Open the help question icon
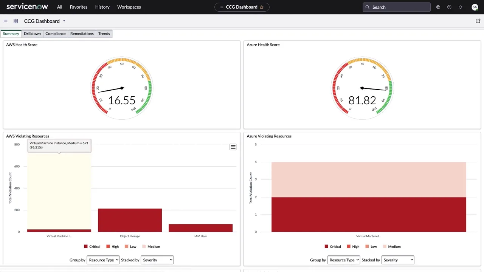484x272 pixels. click(449, 7)
